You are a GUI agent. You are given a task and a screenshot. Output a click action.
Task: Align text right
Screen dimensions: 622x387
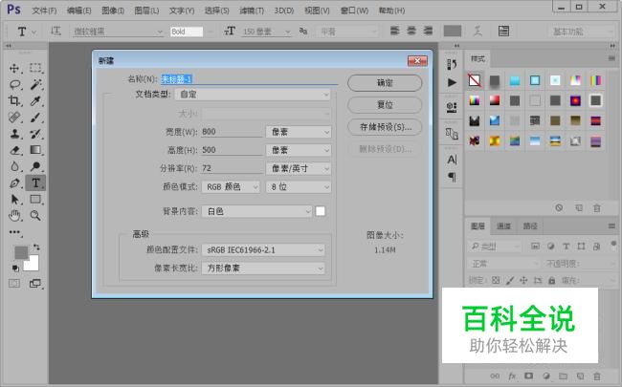428,31
